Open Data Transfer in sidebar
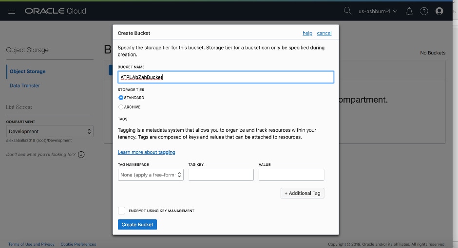The width and height of the screenshot is (458, 248). [25, 86]
